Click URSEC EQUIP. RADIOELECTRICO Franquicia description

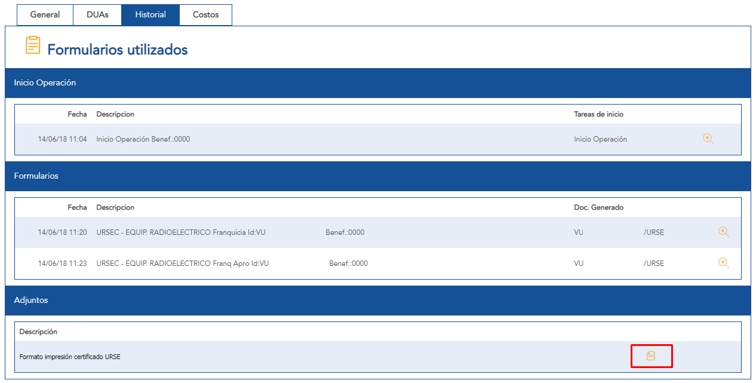tap(180, 232)
